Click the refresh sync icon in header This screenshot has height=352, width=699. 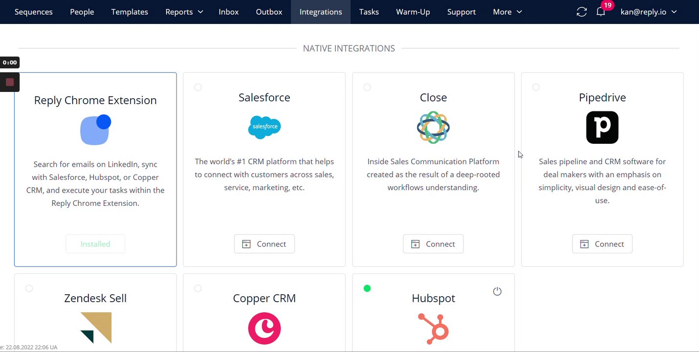click(x=581, y=12)
